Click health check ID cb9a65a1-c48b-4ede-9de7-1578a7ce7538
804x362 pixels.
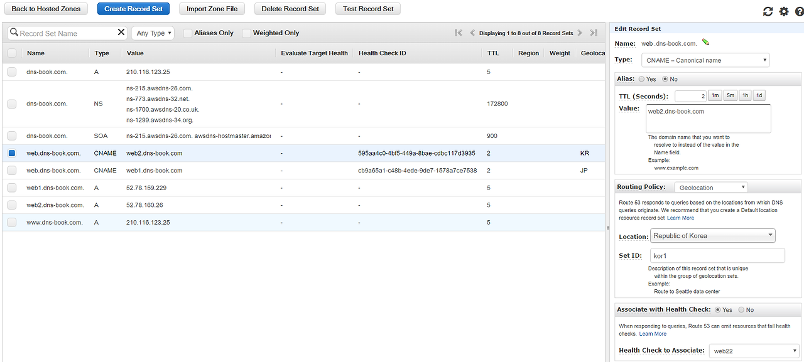click(x=418, y=171)
